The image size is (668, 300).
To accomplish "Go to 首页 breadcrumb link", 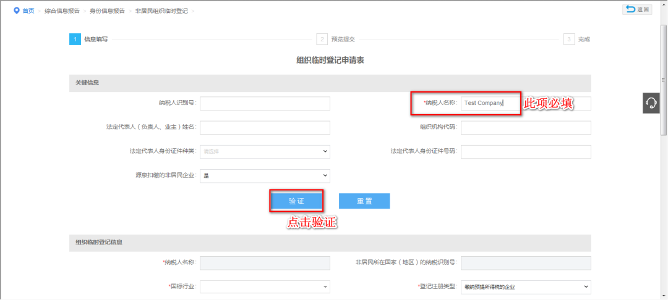I will [x=28, y=11].
